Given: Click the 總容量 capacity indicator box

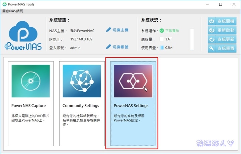Looking at the screenshot, I should (x=162, y=39).
